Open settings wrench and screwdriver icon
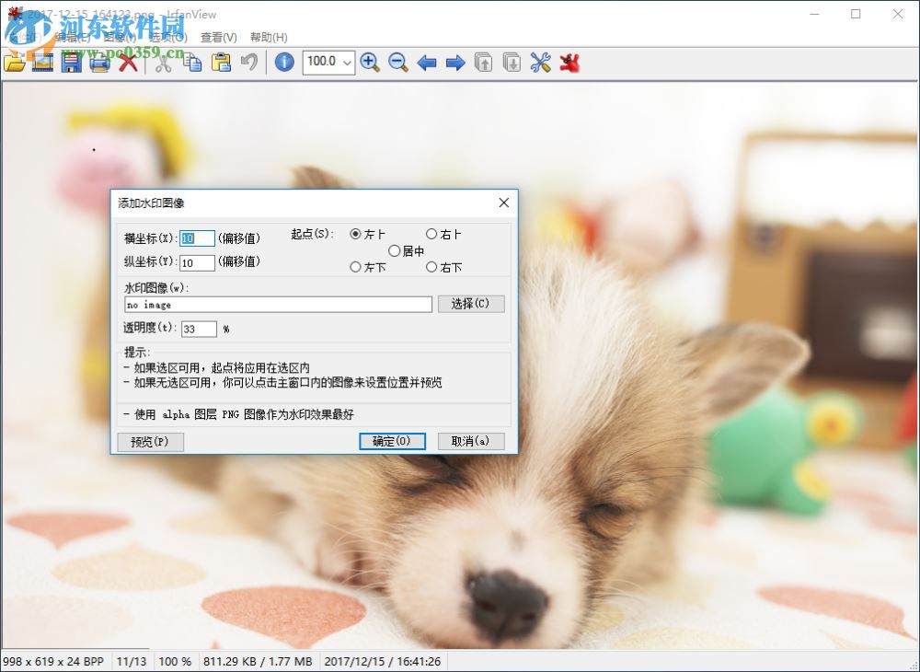Screen dimensions: 920x672 tap(540, 63)
